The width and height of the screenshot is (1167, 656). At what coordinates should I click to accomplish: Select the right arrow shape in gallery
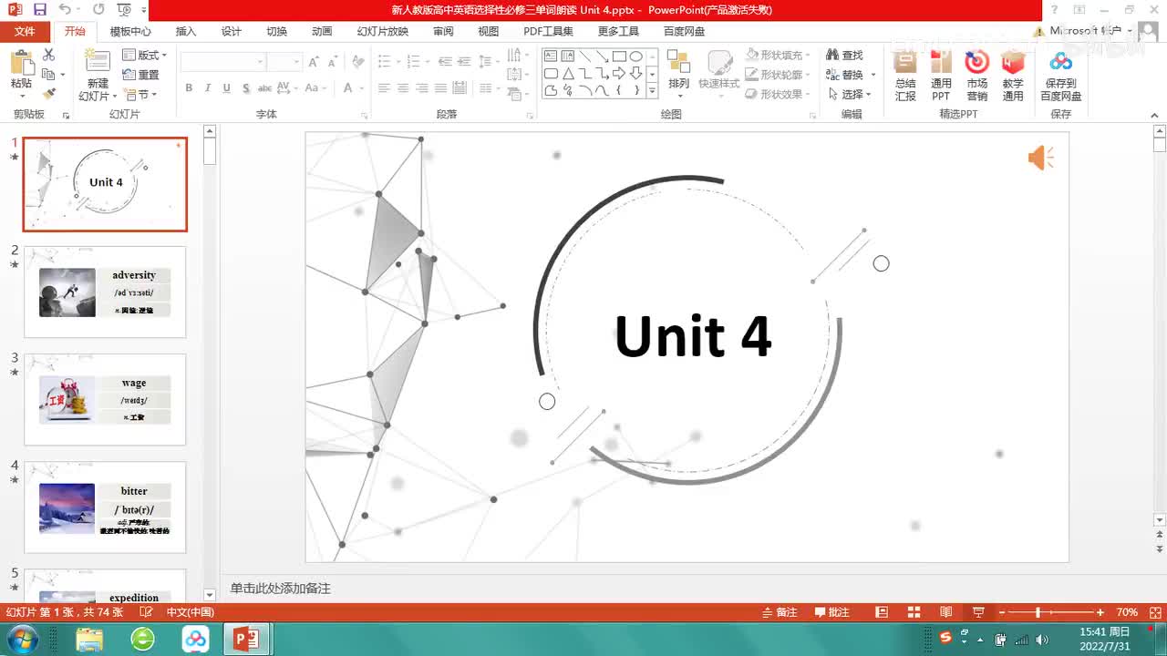point(619,74)
